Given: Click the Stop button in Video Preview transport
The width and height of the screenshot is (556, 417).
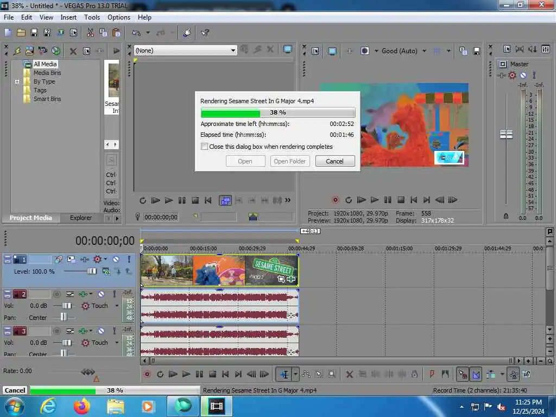Looking at the screenshot, I should point(401,200).
